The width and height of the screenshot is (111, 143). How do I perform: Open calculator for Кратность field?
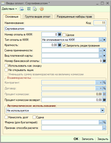[x=59, y=45]
